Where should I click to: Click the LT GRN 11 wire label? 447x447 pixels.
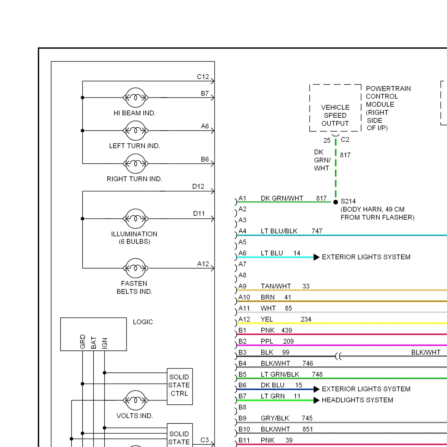point(280,396)
